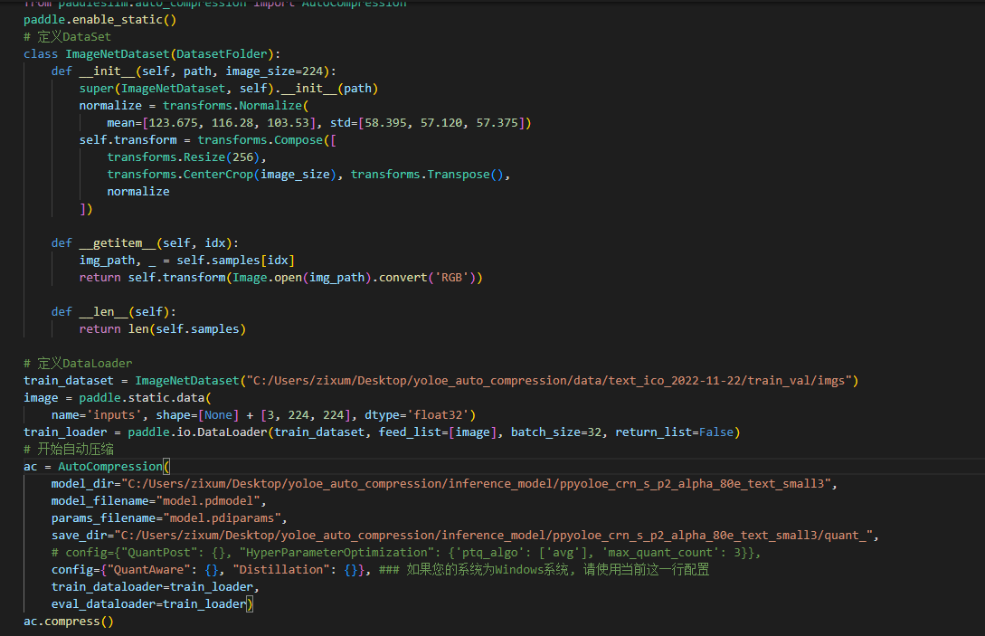
Task: Click 'transforms.Transpose()' call
Action: click(x=427, y=174)
